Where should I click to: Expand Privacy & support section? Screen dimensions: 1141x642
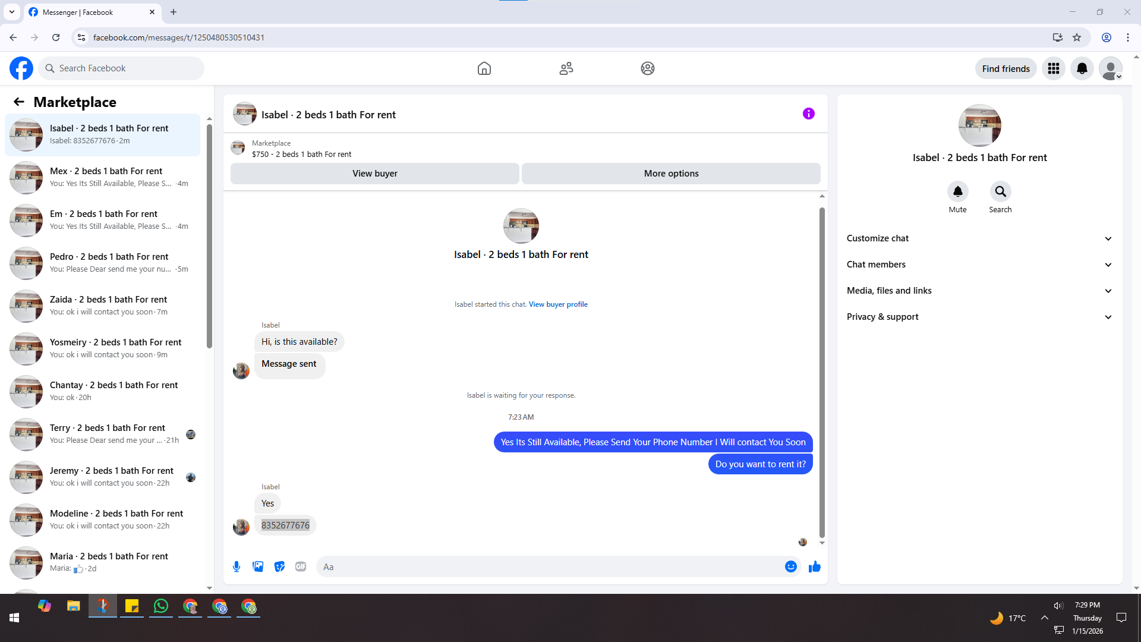979,317
